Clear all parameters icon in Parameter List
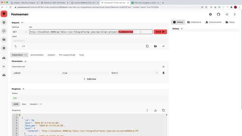 163,67
